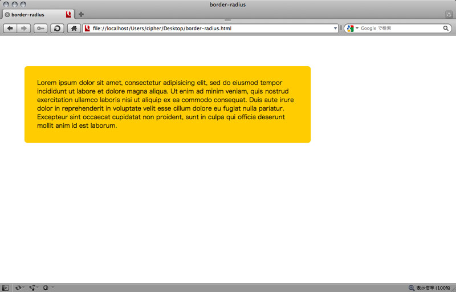Close the border-radius tab
Image resolution: width=456 pixels, height=292 pixels.
(x=7, y=14)
